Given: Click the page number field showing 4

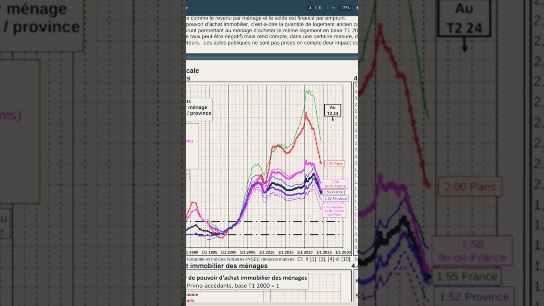Looking at the screenshot, I should click(310, 8).
